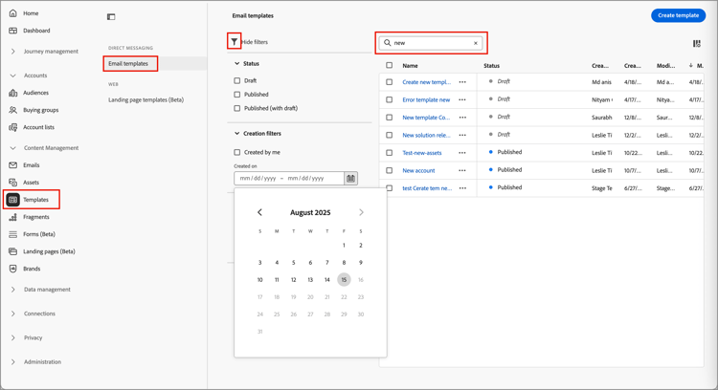
Task: Select the Error template new row checkbox
Action: click(390, 99)
